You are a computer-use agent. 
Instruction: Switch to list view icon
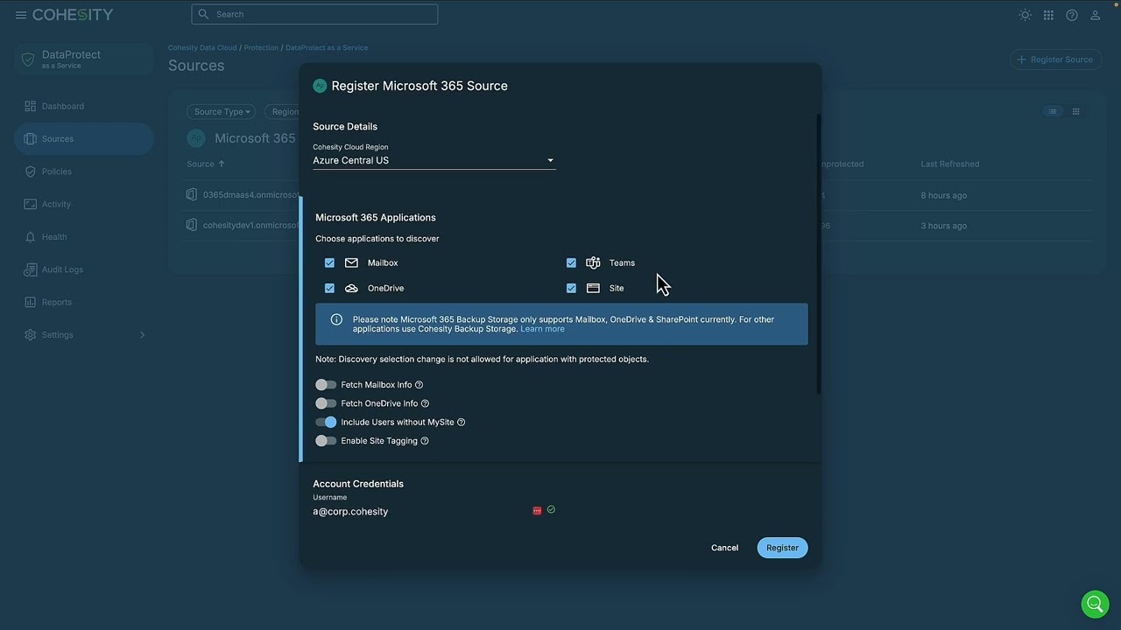click(x=1053, y=111)
